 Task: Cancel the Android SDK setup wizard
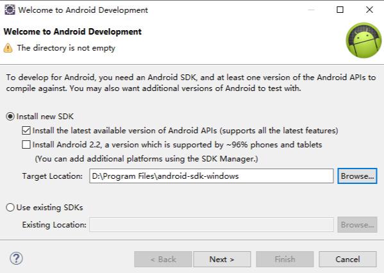(x=347, y=259)
